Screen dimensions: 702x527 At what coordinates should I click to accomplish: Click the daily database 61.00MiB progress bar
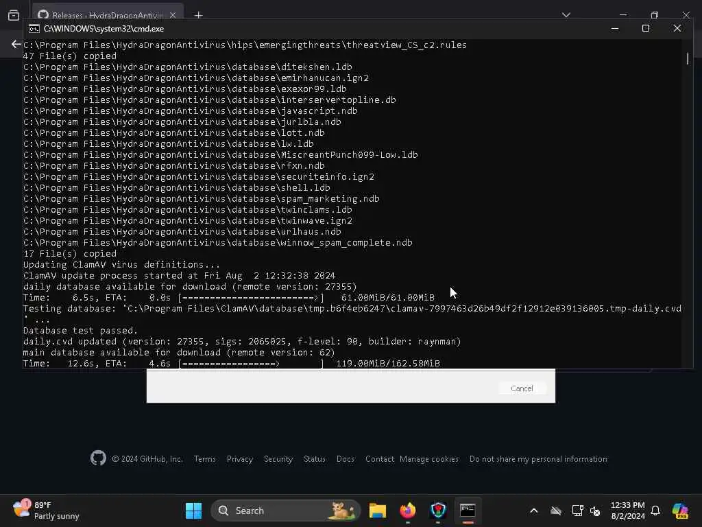click(x=251, y=298)
